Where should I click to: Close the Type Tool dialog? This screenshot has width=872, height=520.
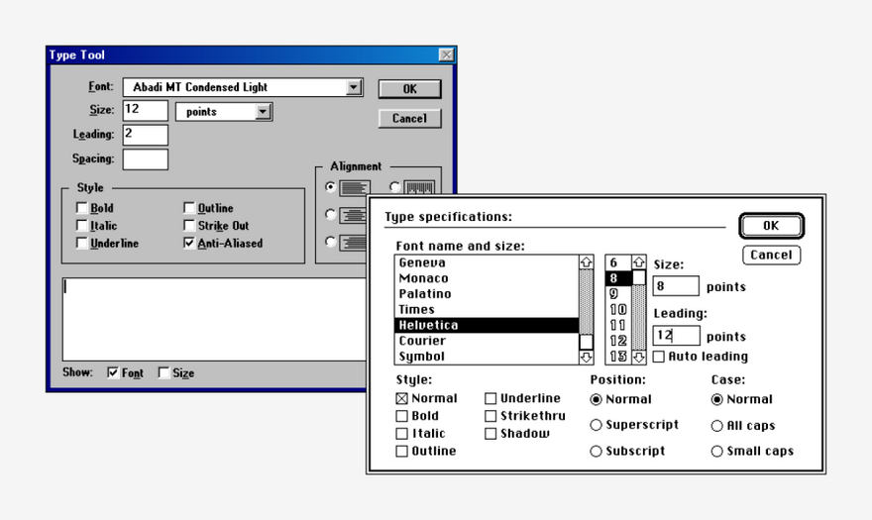[446, 54]
